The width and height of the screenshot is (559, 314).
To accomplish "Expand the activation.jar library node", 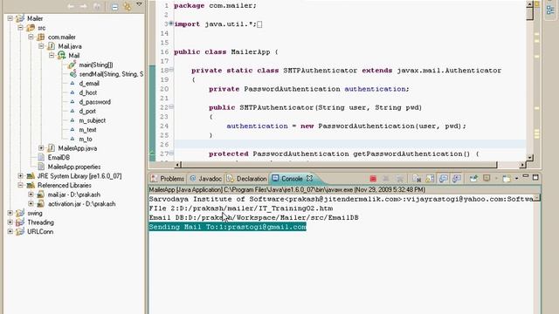I will 31,203.
